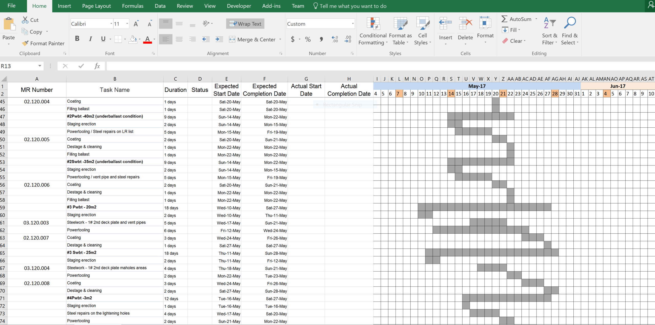Click the Comma Style icon
The width and height of the screenshot is (655, 325).
pos(321,39)
